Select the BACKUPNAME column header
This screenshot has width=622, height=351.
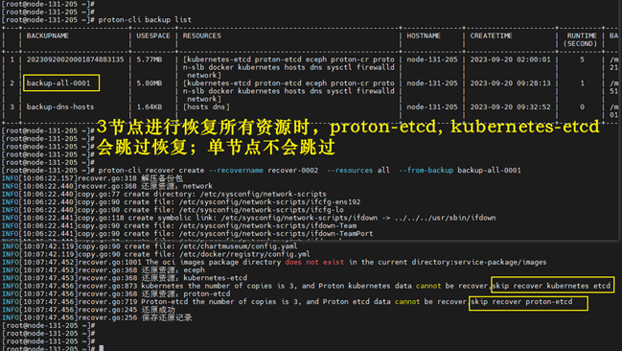point(48,35)
